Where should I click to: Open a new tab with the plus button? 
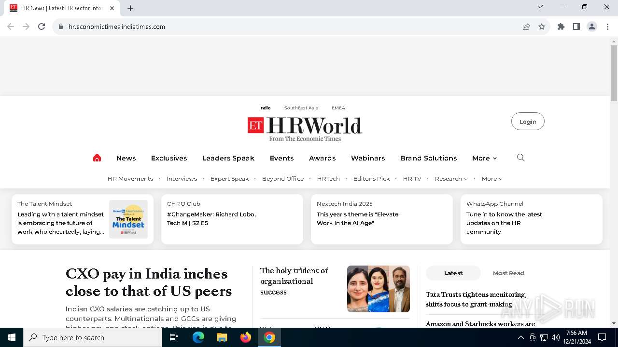click(x=130, y=8)
